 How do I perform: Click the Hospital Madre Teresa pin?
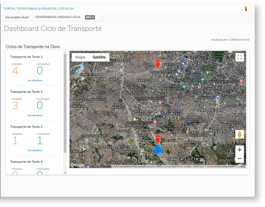coord(160,102)
